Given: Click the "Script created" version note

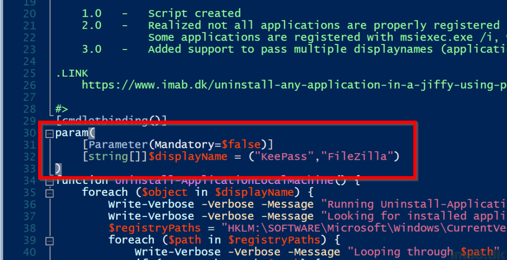Looking at the screenshot, I should click(x=194, y=14).
